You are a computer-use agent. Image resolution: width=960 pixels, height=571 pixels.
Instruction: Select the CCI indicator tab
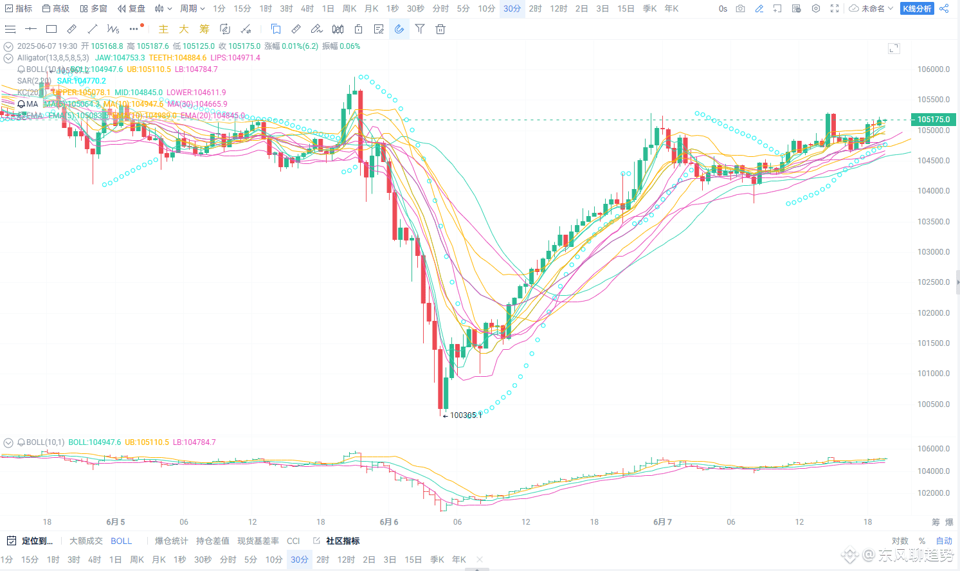pyautogui.click(x=293, y=541)
